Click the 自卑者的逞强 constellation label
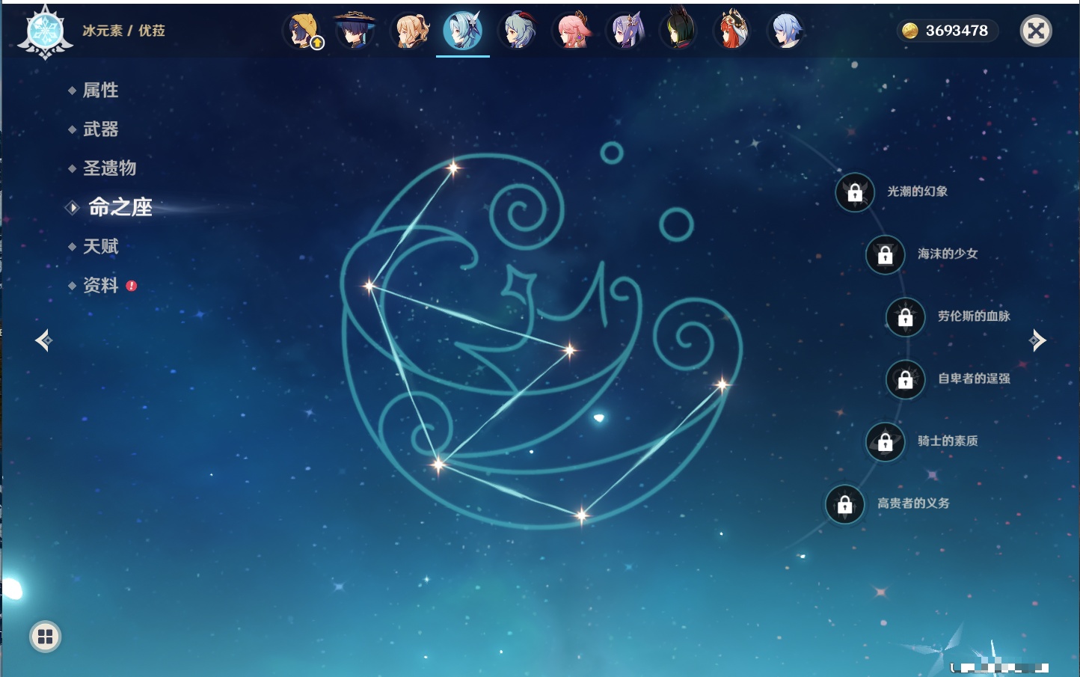Image resolution: width=1080 pixels, height=677 pixels. tap(974, 379)
